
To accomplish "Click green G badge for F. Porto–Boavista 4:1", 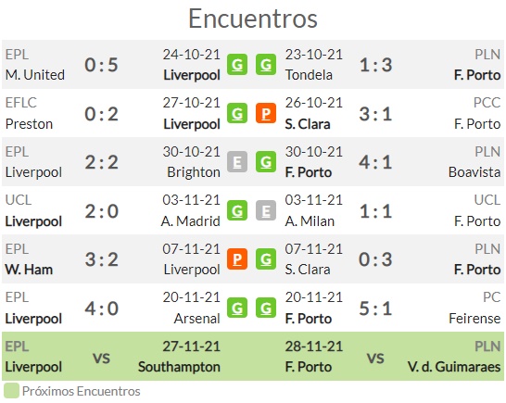I will [x=266, y=161].
